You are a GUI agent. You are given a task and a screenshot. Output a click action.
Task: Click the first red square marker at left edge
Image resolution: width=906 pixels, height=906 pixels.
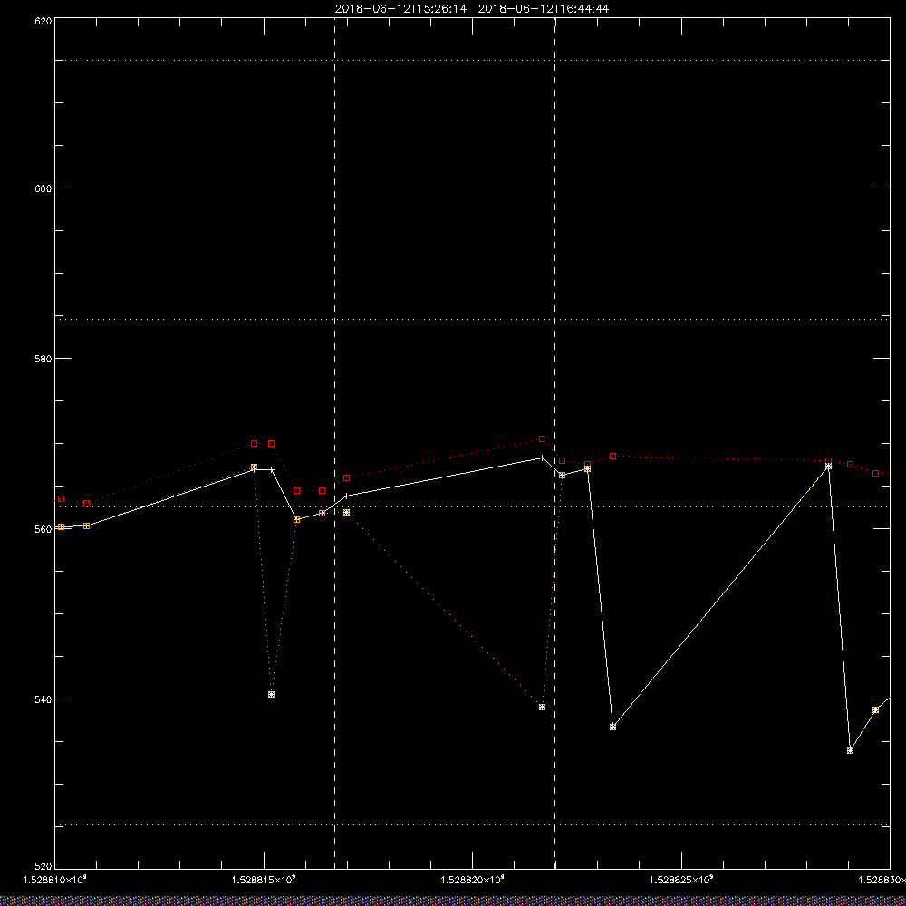point(62,498)
